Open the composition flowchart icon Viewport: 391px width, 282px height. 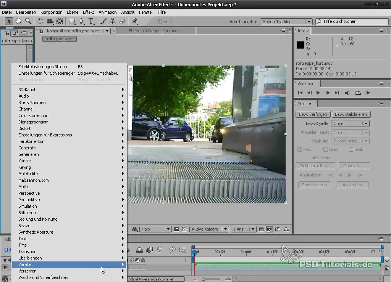coord(286,229)
